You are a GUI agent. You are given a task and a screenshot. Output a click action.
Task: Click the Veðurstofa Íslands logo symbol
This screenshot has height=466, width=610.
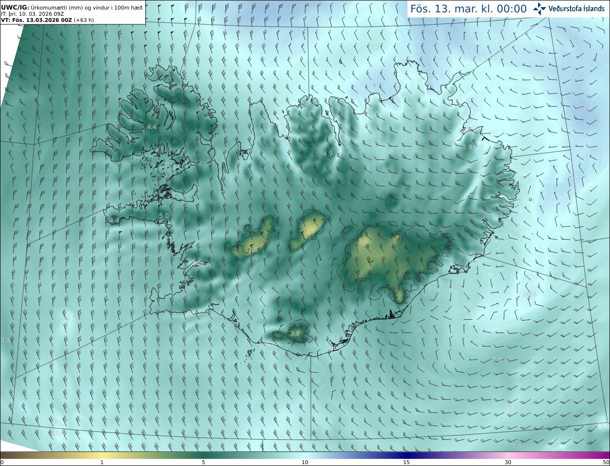pyautogui.click(x=539, y=9)
